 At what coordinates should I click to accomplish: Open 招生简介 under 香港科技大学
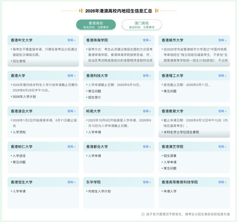[x=94, y=97]
